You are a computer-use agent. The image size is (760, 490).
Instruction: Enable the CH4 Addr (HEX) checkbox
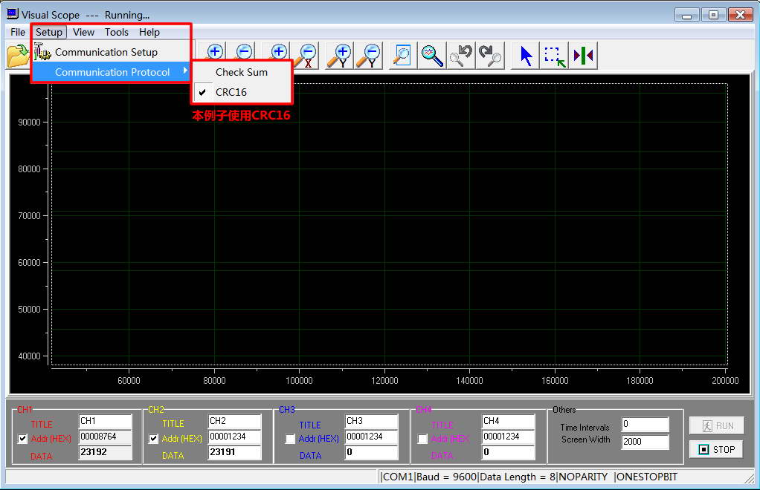point(422,439)
